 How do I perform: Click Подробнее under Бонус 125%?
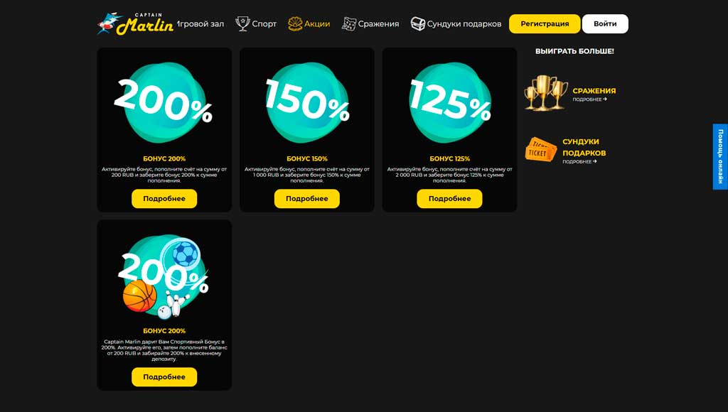click(x=449, y=199)
